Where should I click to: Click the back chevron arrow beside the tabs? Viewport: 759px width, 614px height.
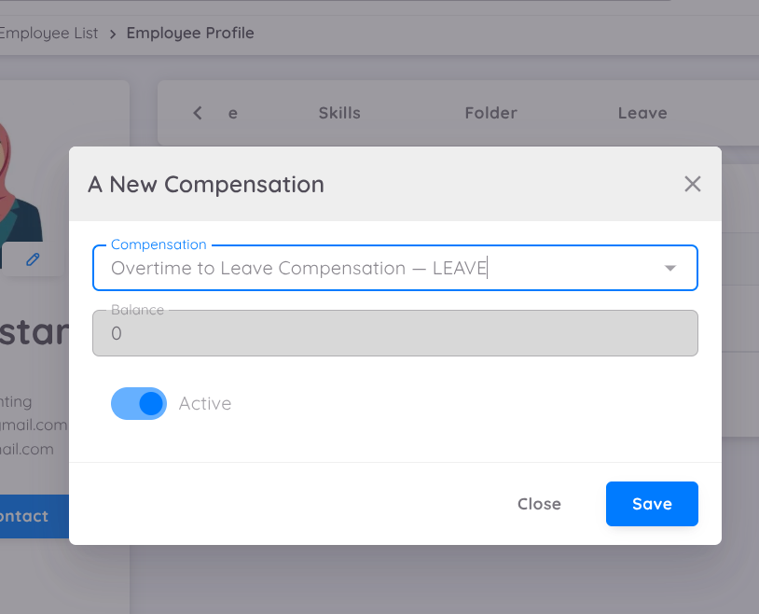click(197, 112)
